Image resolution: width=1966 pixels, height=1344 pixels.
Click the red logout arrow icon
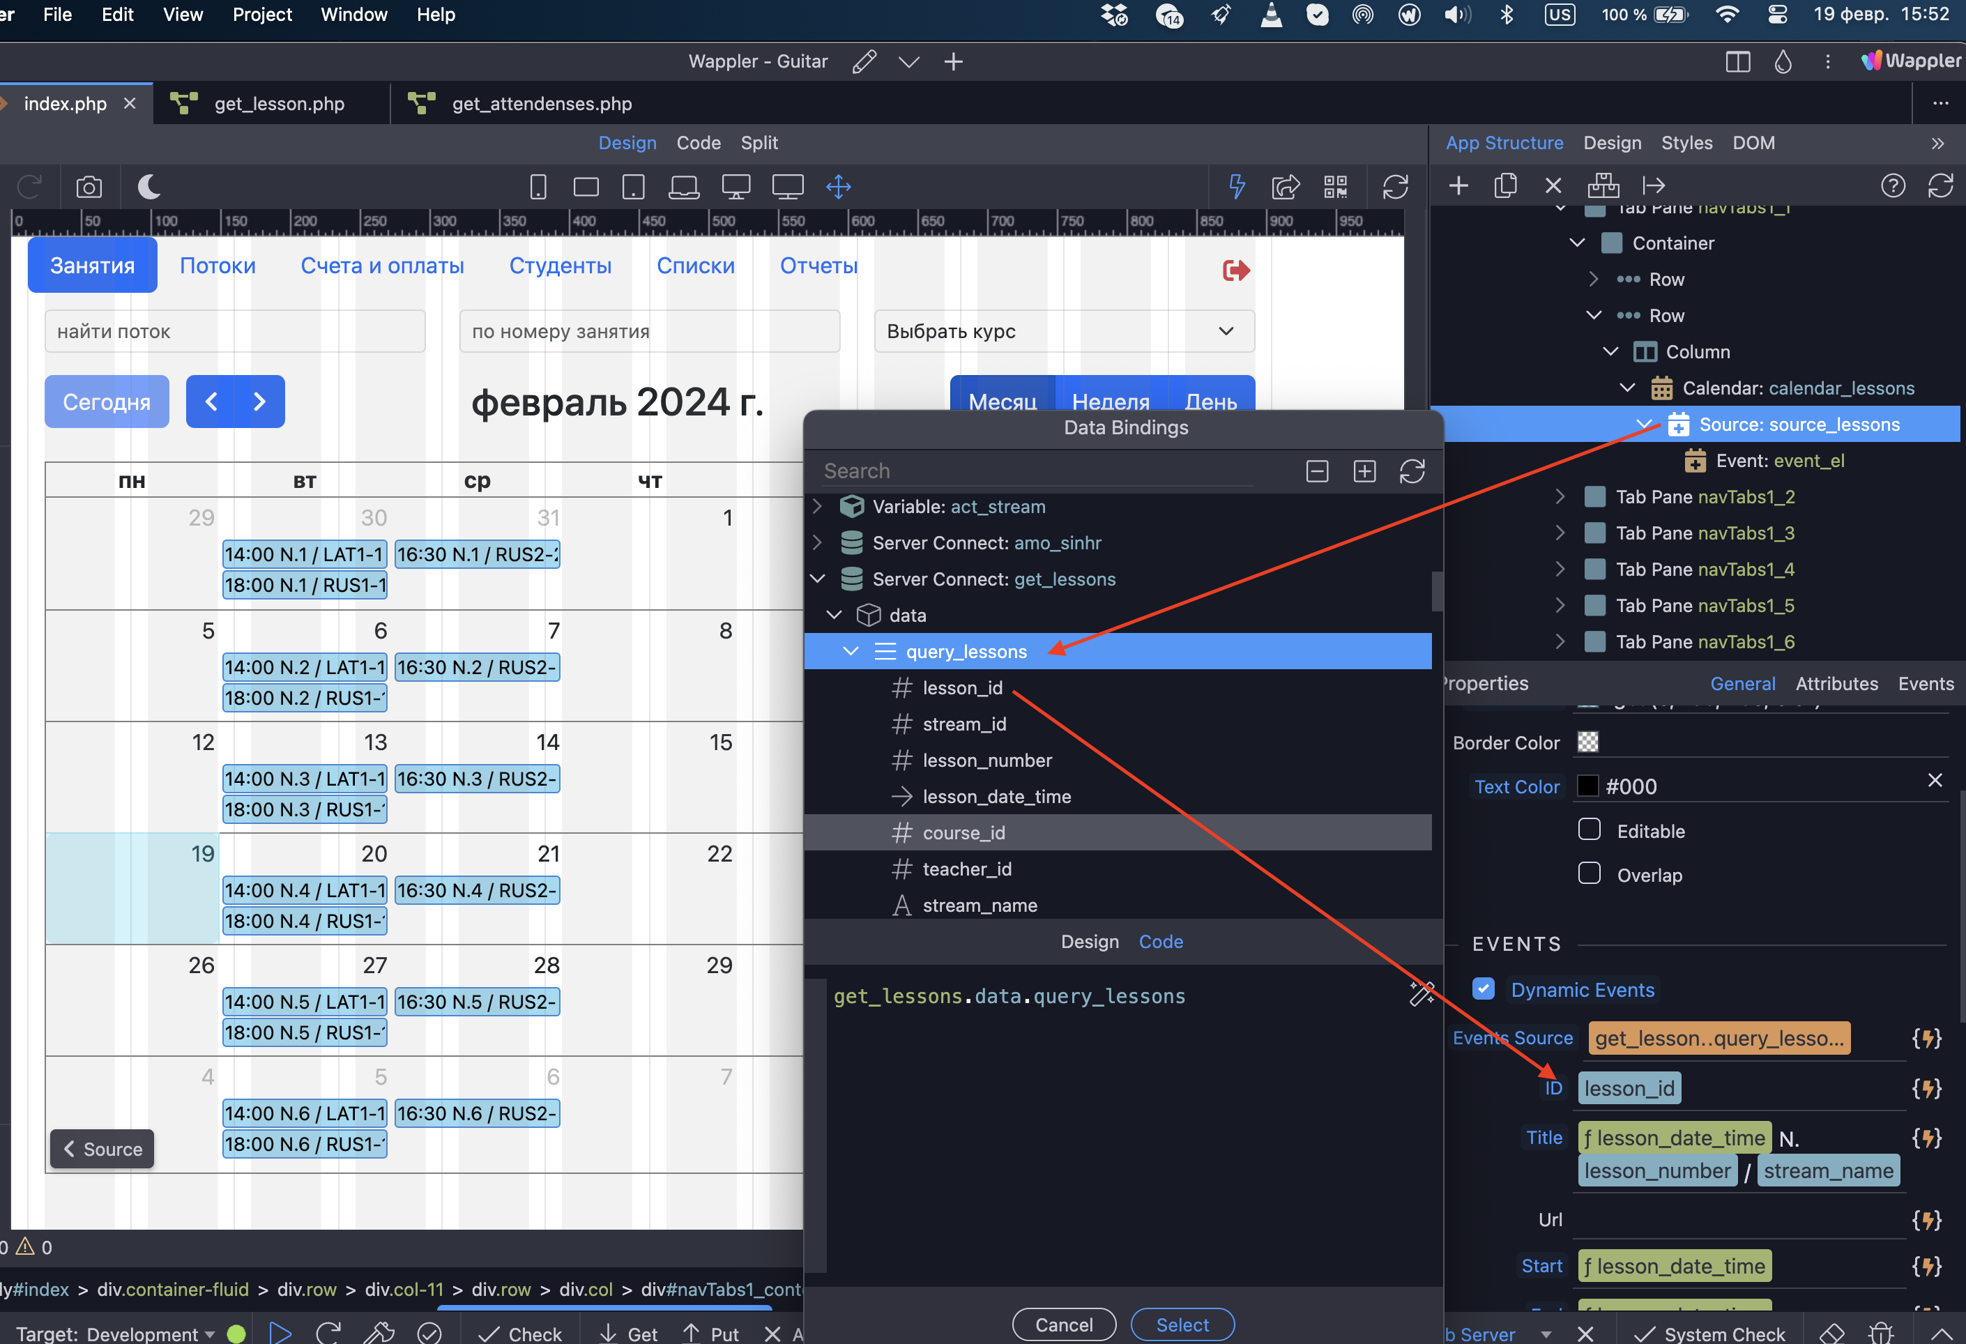1236,270
